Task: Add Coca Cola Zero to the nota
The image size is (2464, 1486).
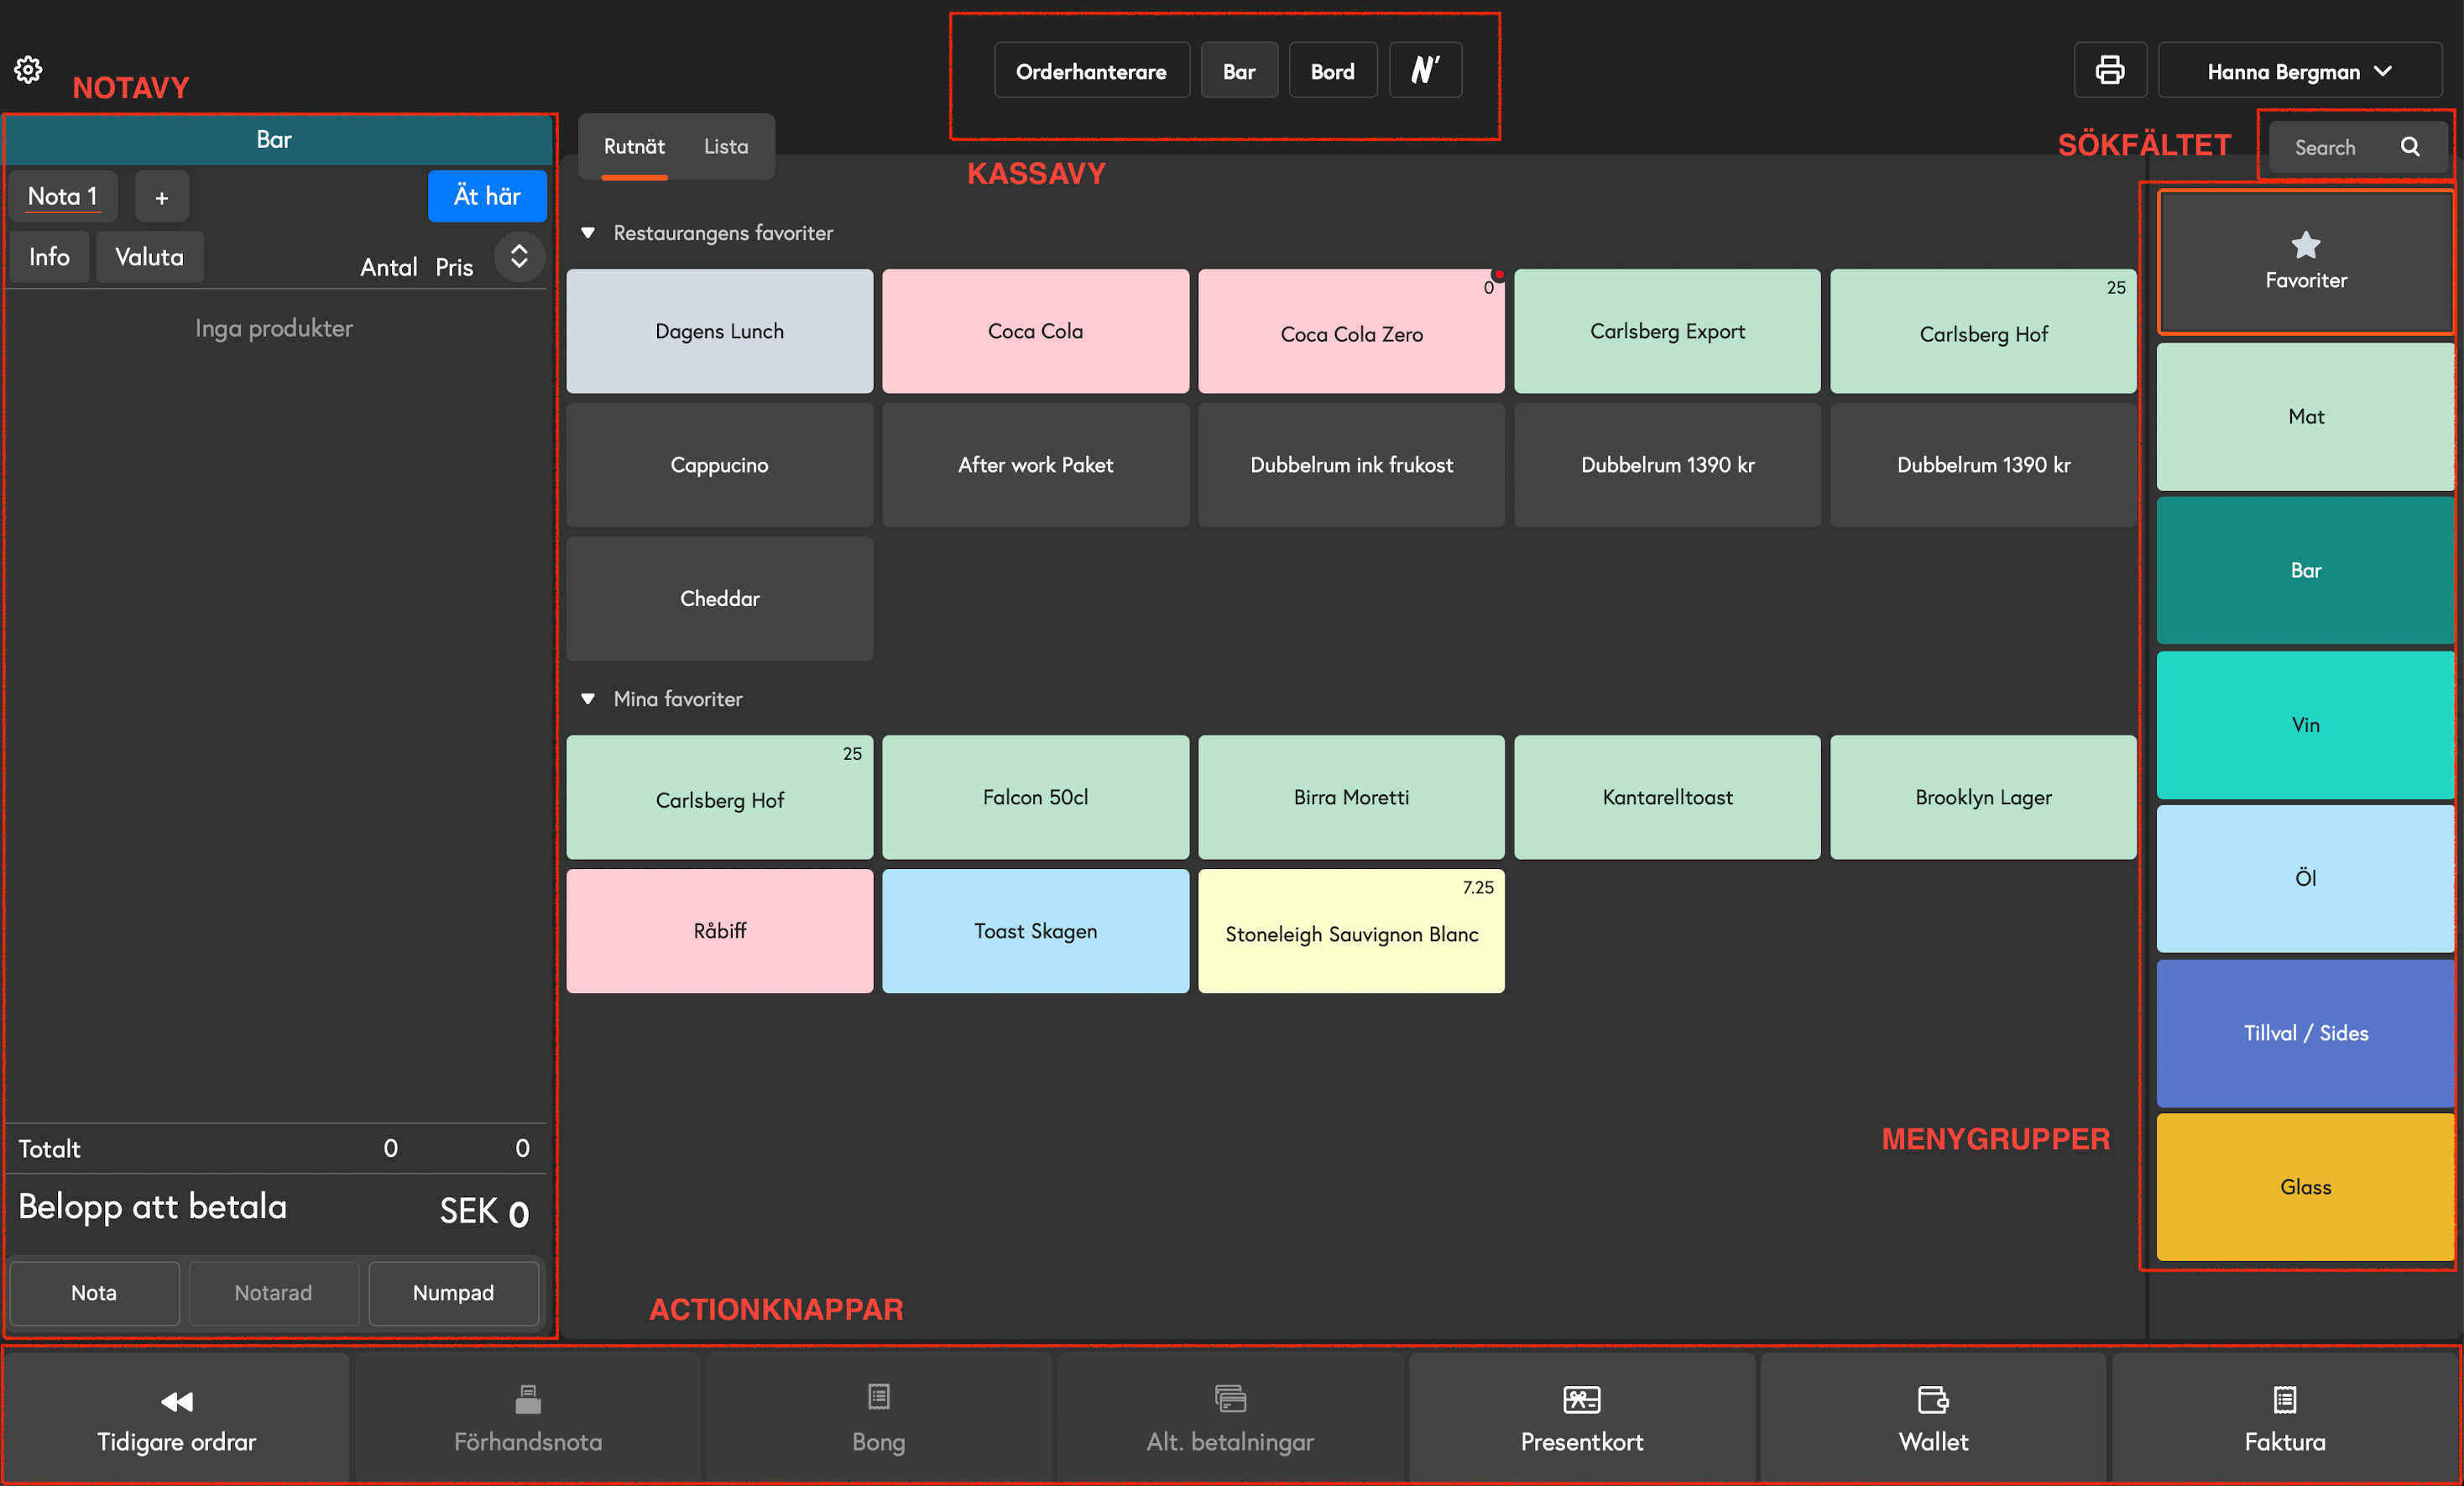Action: 1352,332
